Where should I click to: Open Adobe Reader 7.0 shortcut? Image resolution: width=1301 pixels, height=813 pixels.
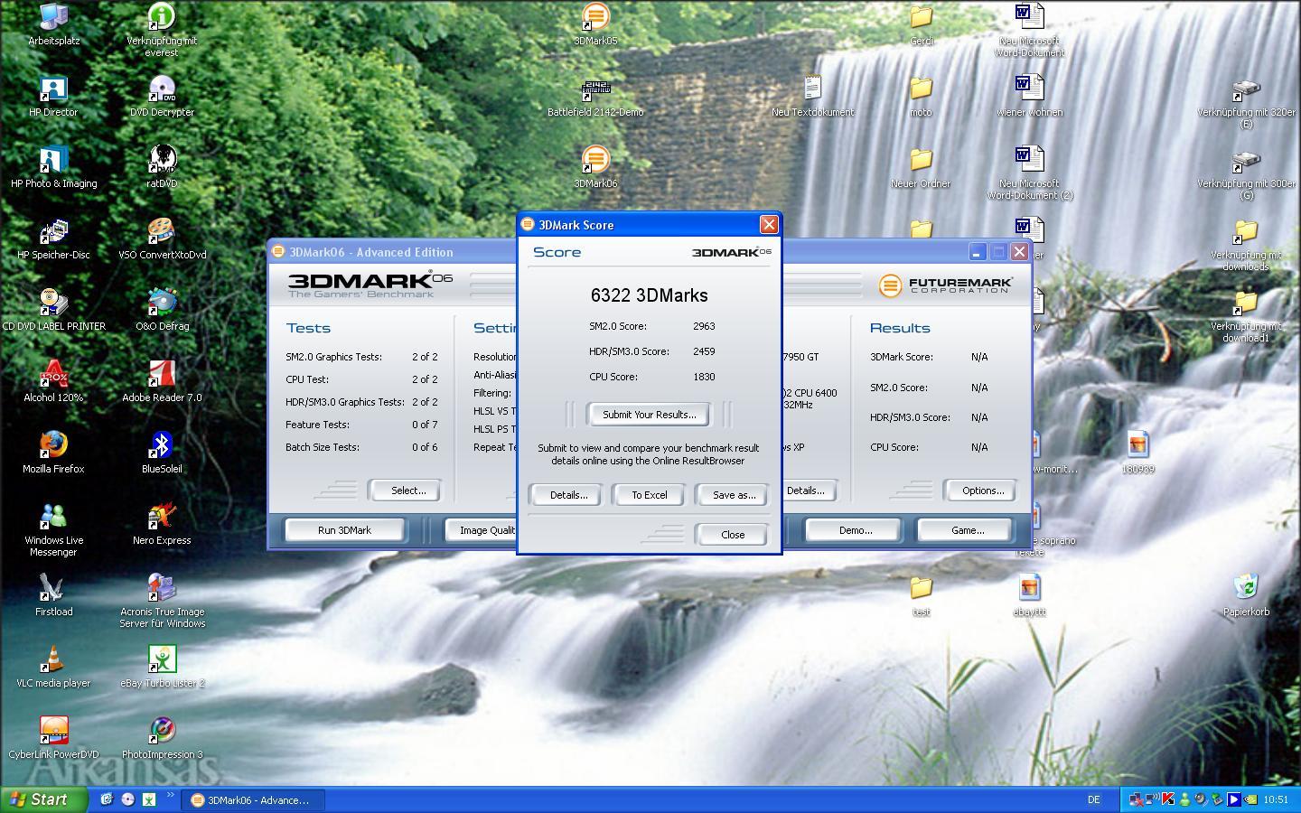162,381
